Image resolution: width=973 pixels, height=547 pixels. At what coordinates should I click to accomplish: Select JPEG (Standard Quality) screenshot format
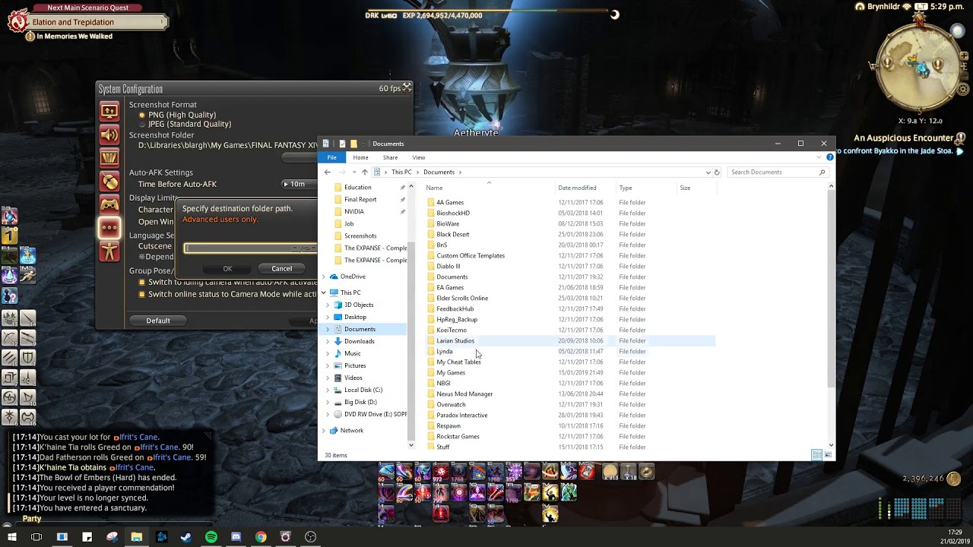coord(141,124)
